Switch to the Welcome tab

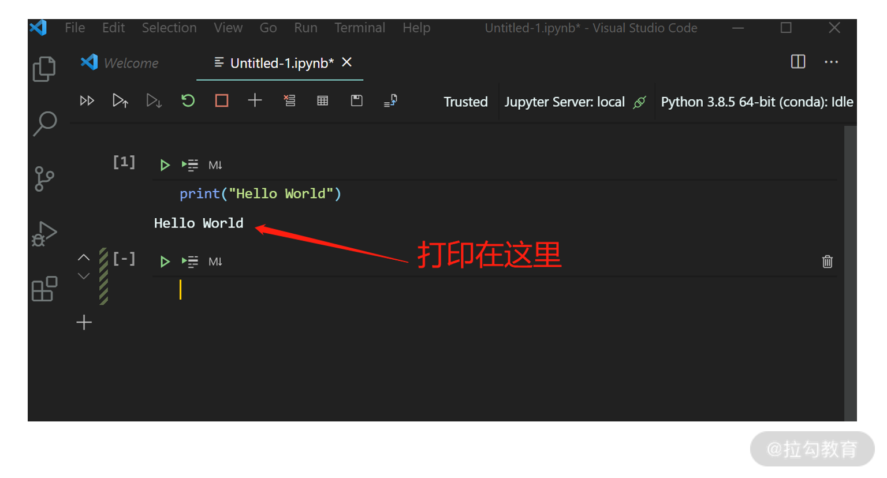120,63
